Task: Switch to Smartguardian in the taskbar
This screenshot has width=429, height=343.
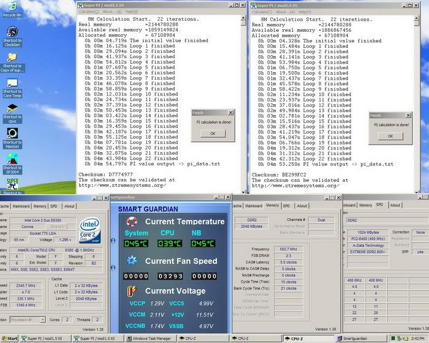Action: click(x=361, y=339)
